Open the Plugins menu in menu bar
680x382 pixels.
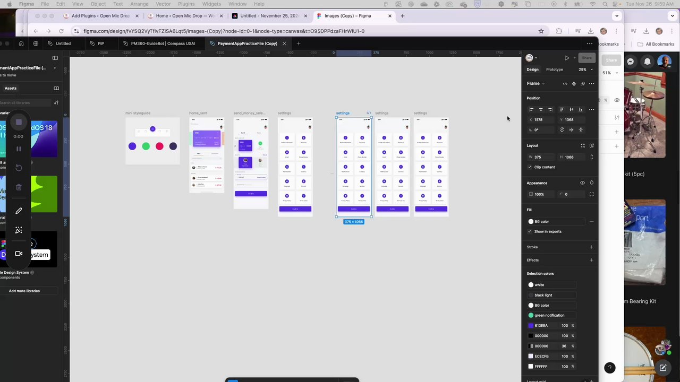coord(186,4)
